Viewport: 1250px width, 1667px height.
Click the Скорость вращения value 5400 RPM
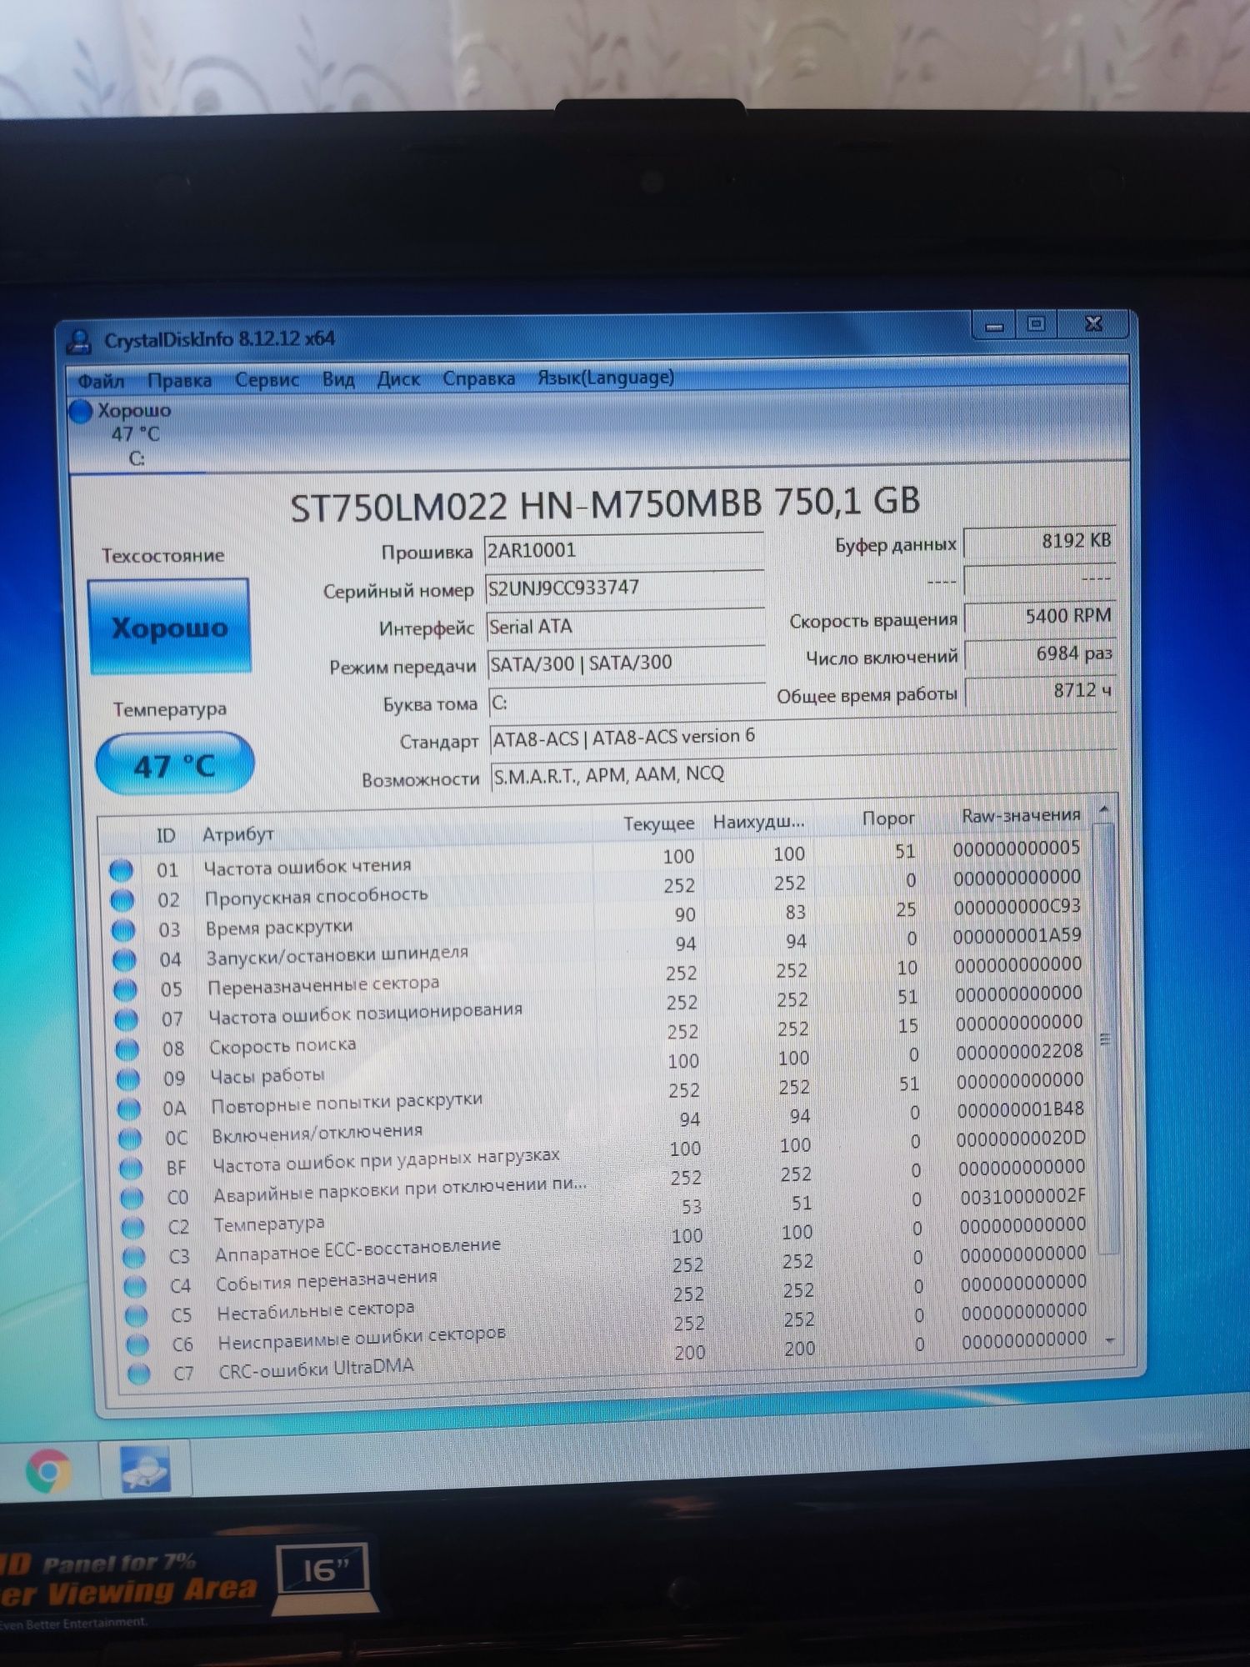[x=1040, y=616]
